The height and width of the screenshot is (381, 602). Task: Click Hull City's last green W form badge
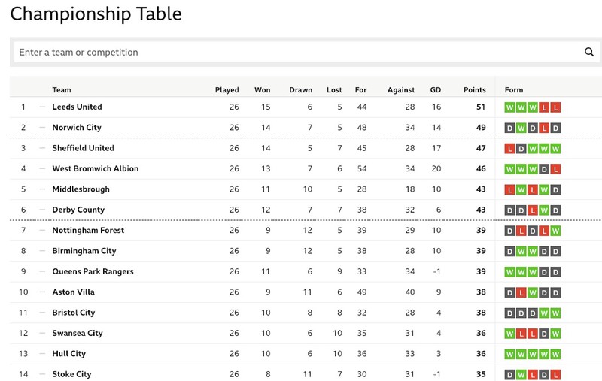click(x=555, y=354)
